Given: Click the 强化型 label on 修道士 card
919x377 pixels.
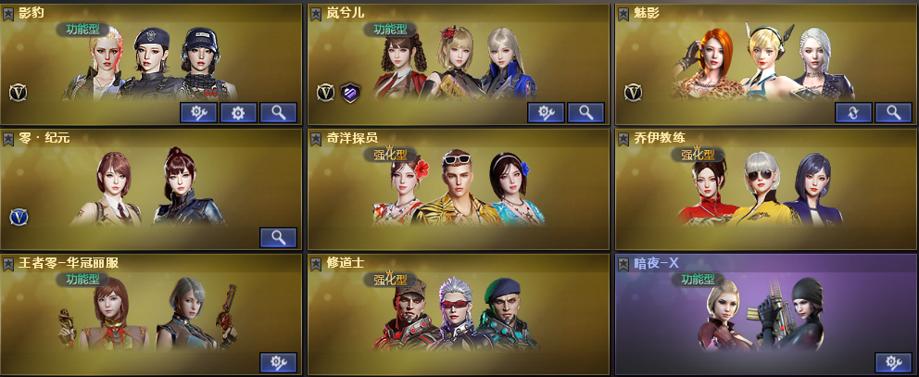Looking at the screenshot, I should tap(390, 280).
